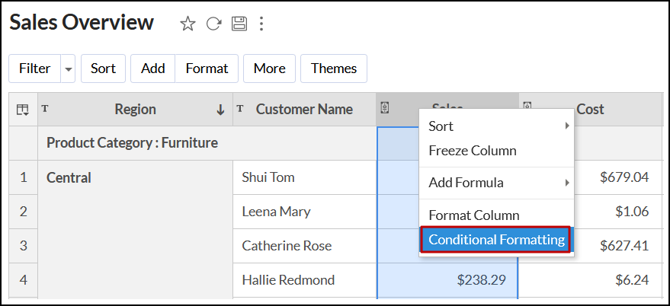Click the Add toolbar button
Viewport: 670px width, 306px height.
[153, 69]
